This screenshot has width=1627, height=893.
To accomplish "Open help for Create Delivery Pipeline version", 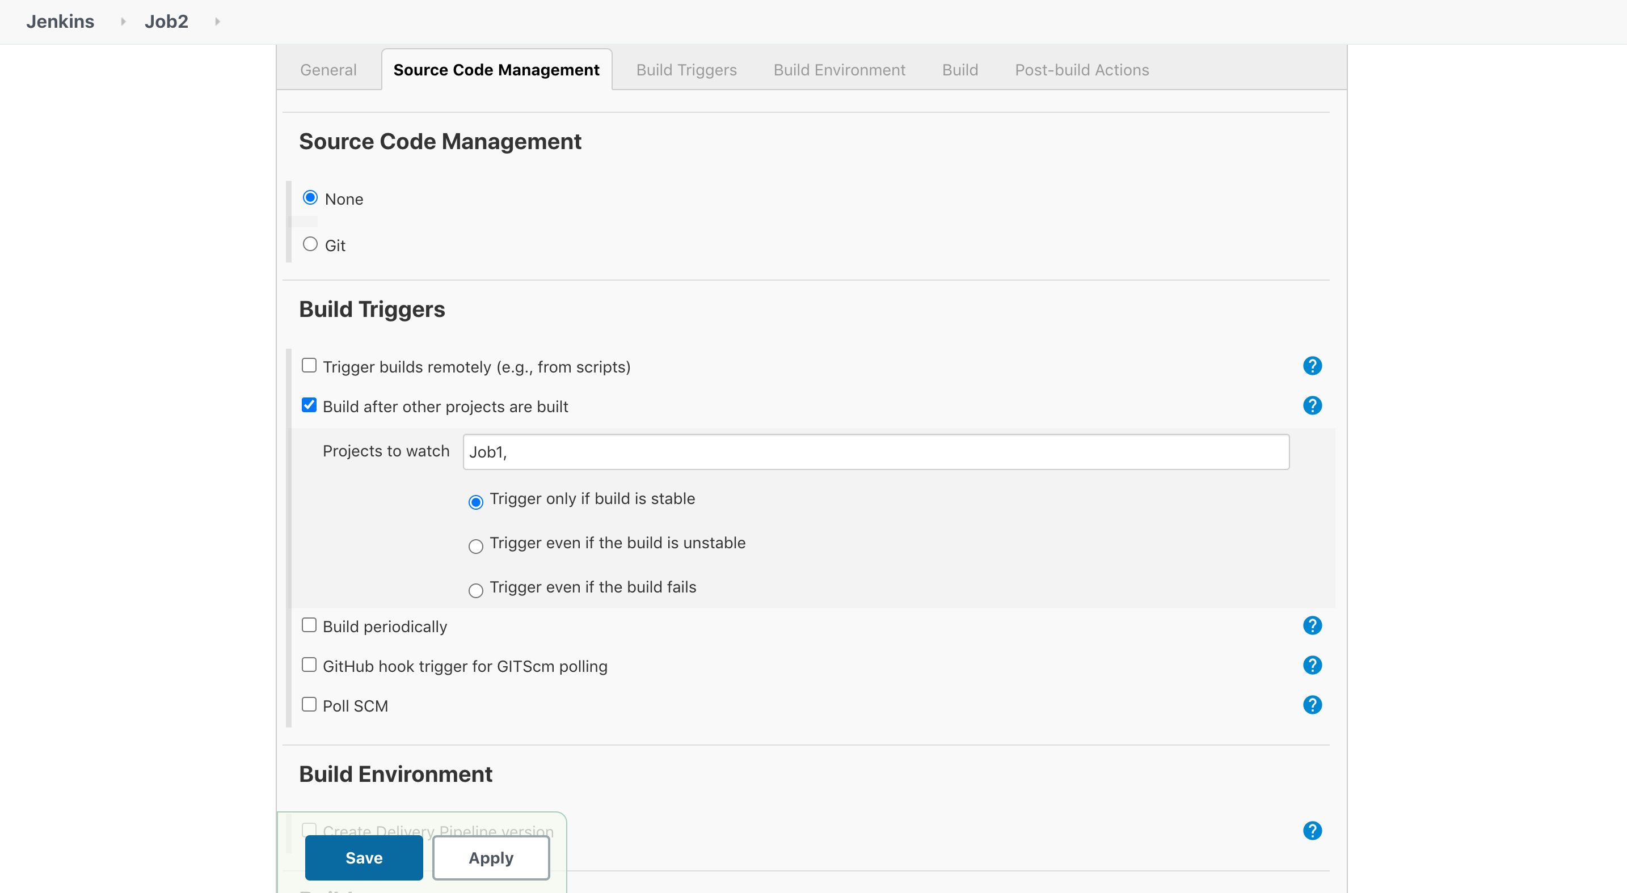I will (1312, 831).
